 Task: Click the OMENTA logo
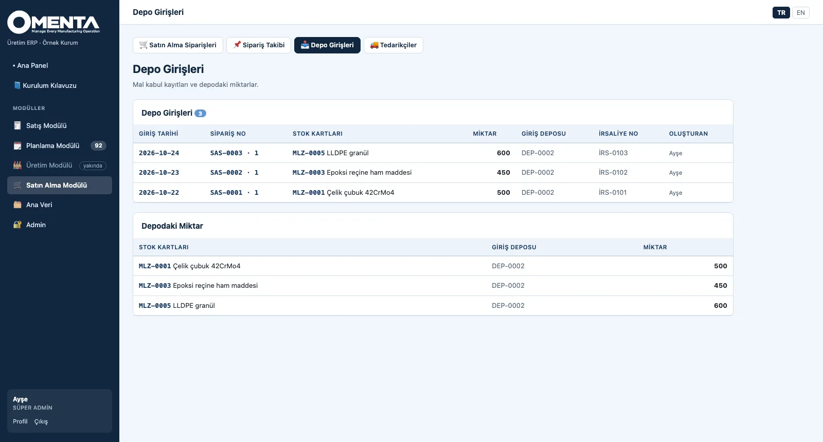[53, 22]
